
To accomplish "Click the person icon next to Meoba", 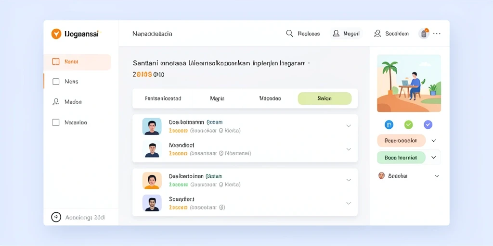I will [x=56, y=102].
